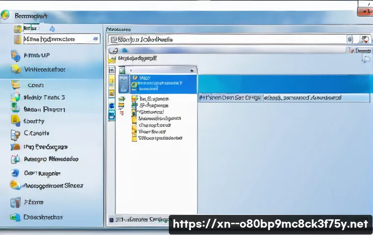Click the folder icon beside the heading above the list

point(111,59)
